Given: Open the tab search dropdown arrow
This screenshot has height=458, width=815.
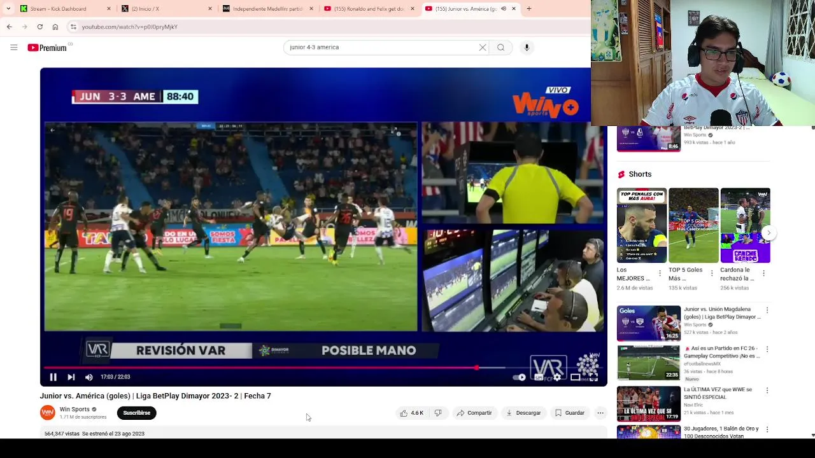Looking at the screenshot, I should tap(8, 9).
